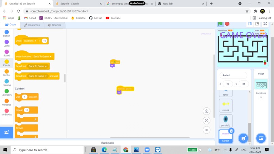Click the sprite list scrollbar
The width and height of the screenshot is (274, 154).
point(250,133)
